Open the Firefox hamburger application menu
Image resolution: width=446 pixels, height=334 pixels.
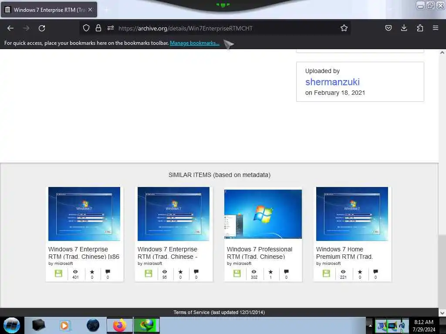click(436, 28)
